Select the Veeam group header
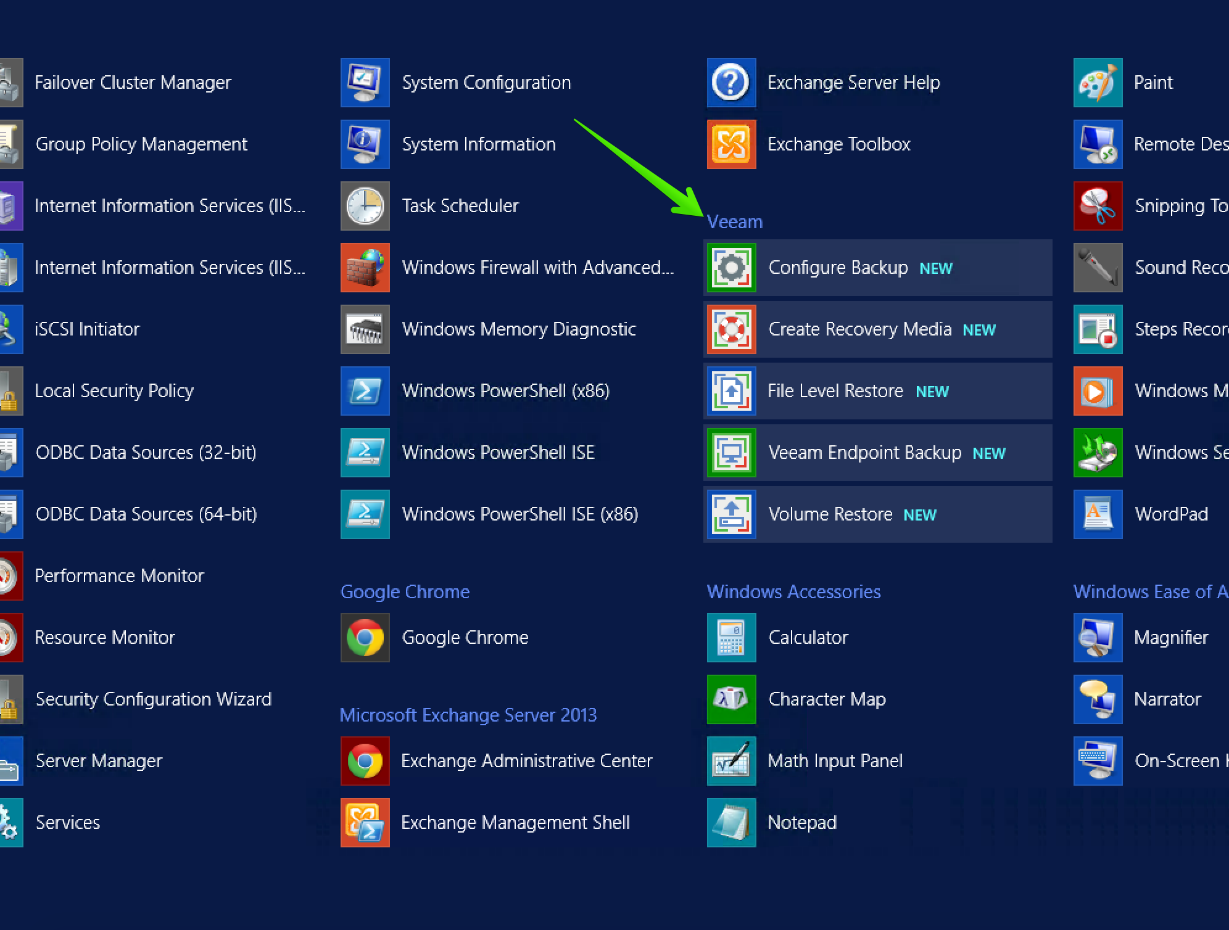Screen dimensions: 1229x930 (734, 222)
